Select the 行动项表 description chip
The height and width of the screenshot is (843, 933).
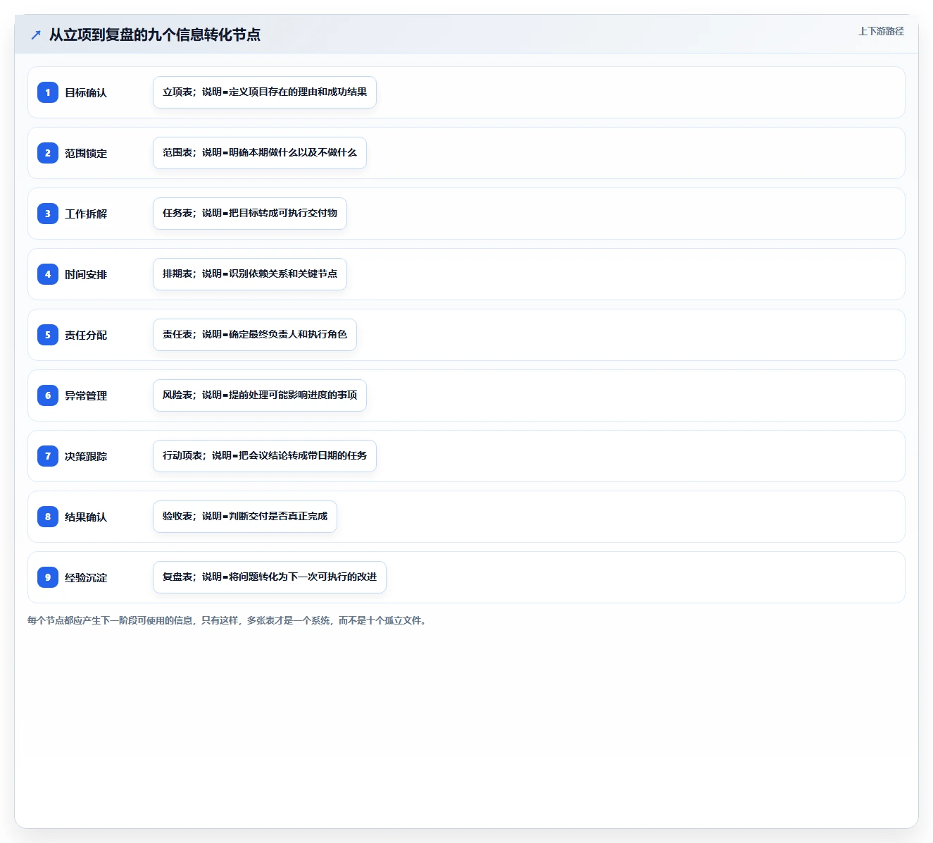pos(265,456)
